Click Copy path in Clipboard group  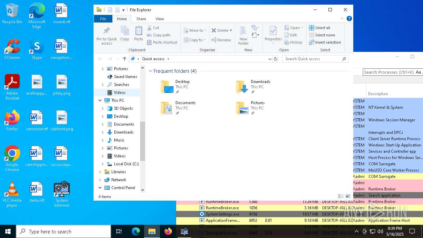pyautogui.click(x=159, y=35)
